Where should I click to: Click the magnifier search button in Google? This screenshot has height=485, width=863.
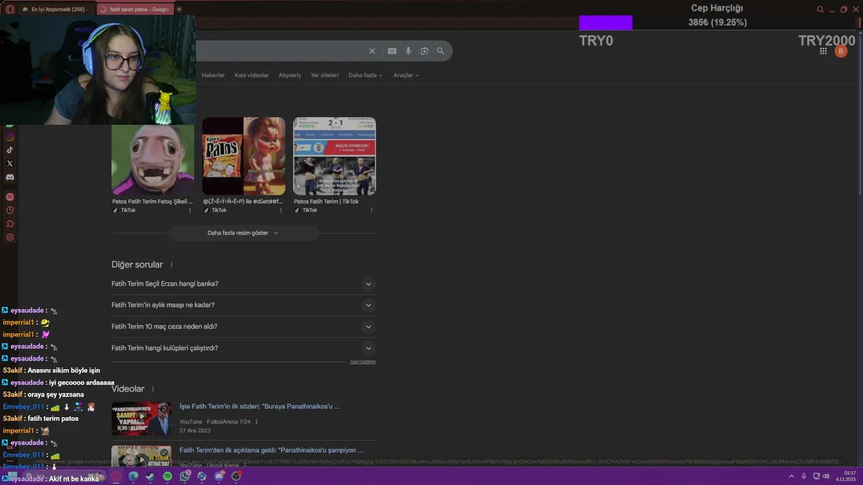(x=440, y=51)
